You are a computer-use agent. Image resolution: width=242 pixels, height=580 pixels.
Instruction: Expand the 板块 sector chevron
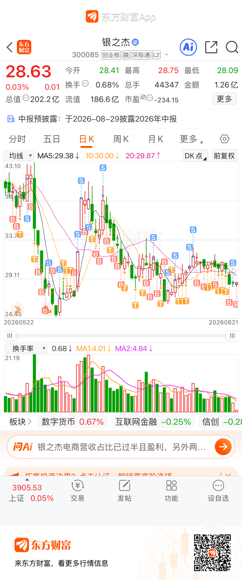[30, 422]
